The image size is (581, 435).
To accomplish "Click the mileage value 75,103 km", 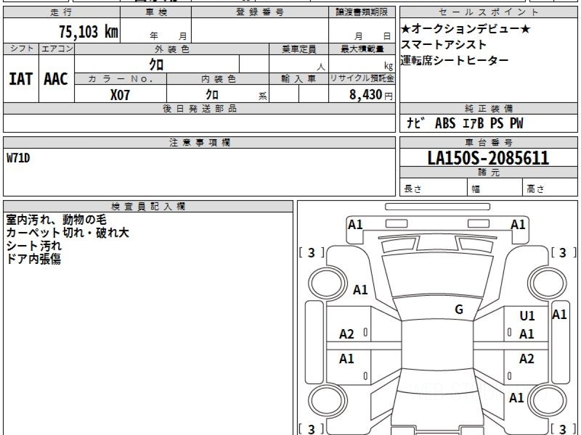I will click(x=89, y=32).
